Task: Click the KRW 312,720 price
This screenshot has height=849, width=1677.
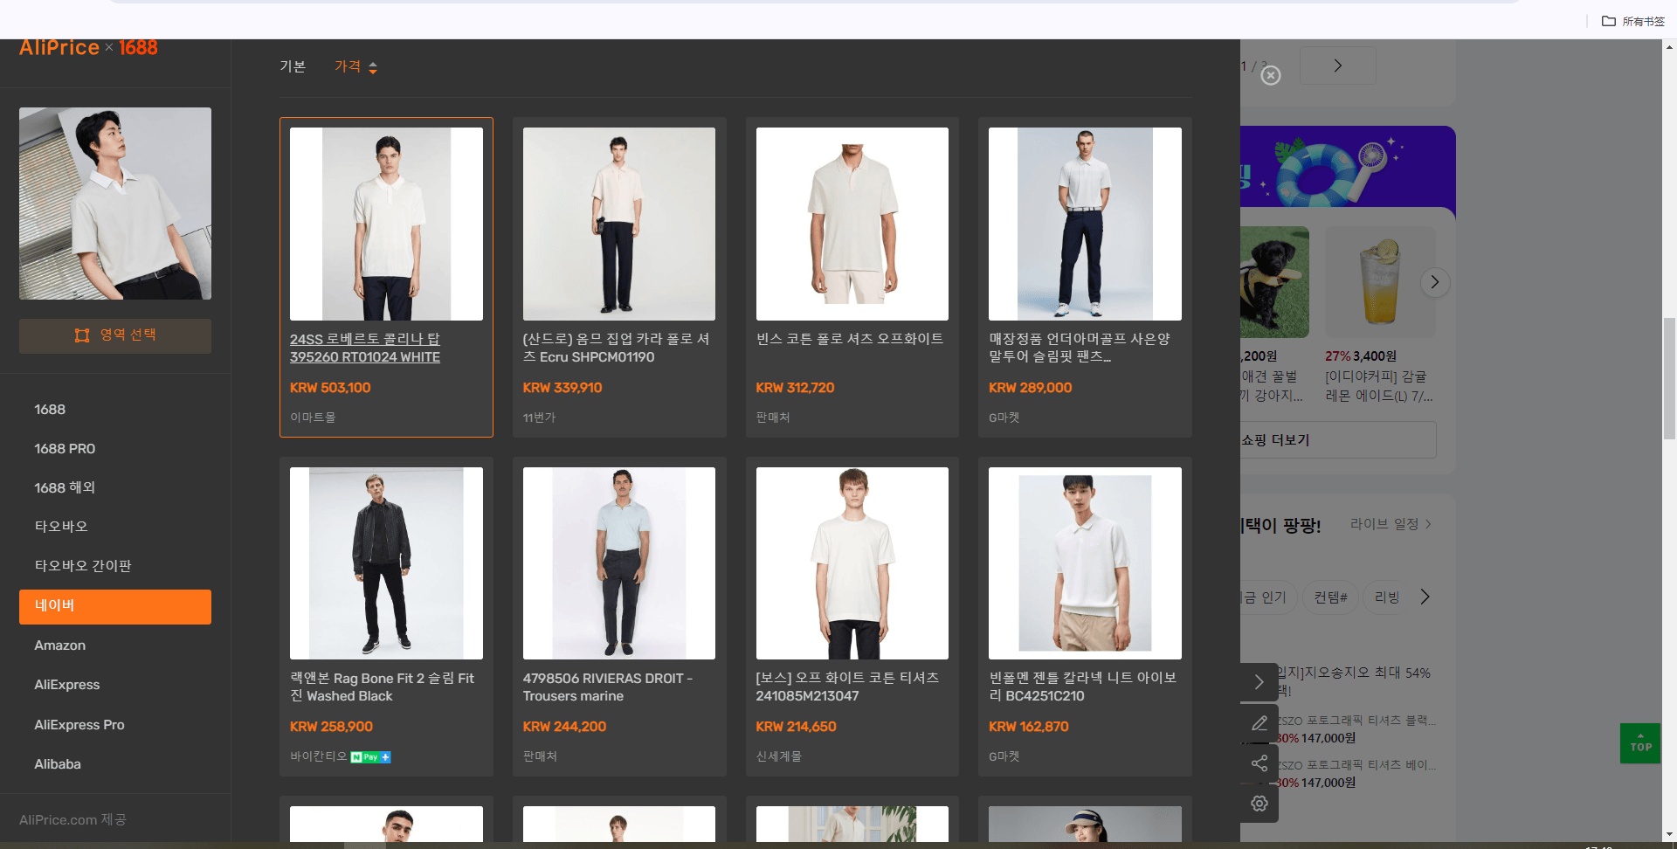Action: coord(795,388)
